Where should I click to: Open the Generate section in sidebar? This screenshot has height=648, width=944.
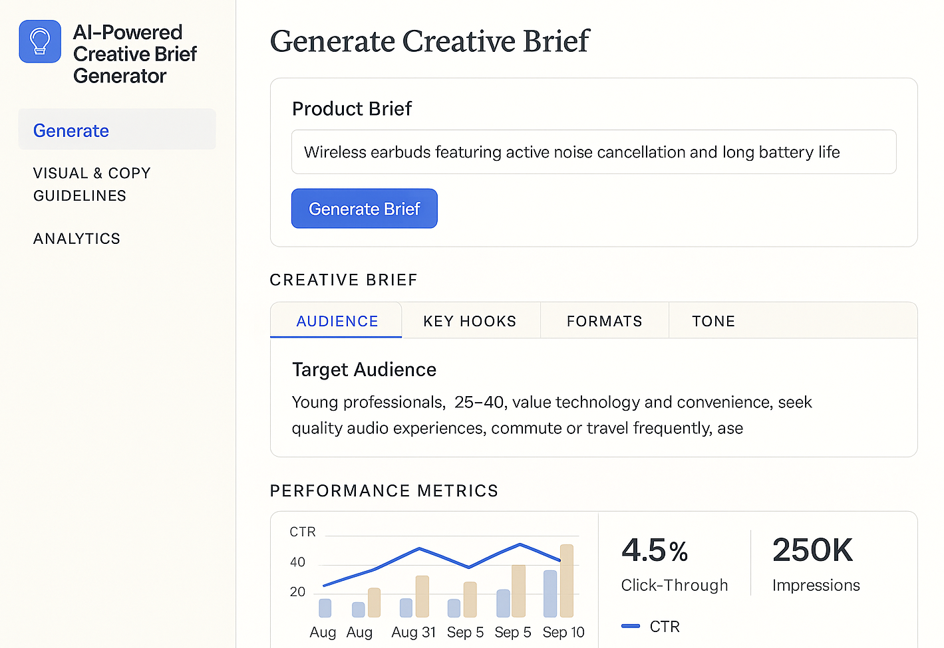tap(71, 130)
